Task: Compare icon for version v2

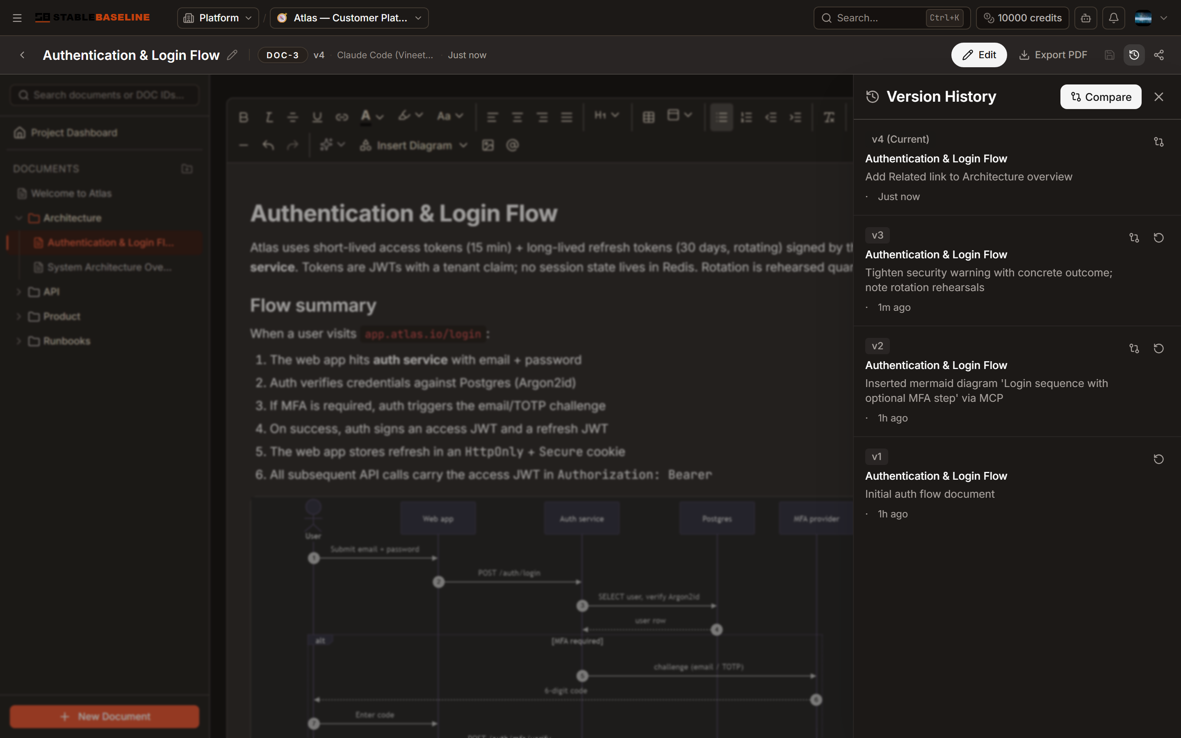Action: click(x=1134, y=348)
